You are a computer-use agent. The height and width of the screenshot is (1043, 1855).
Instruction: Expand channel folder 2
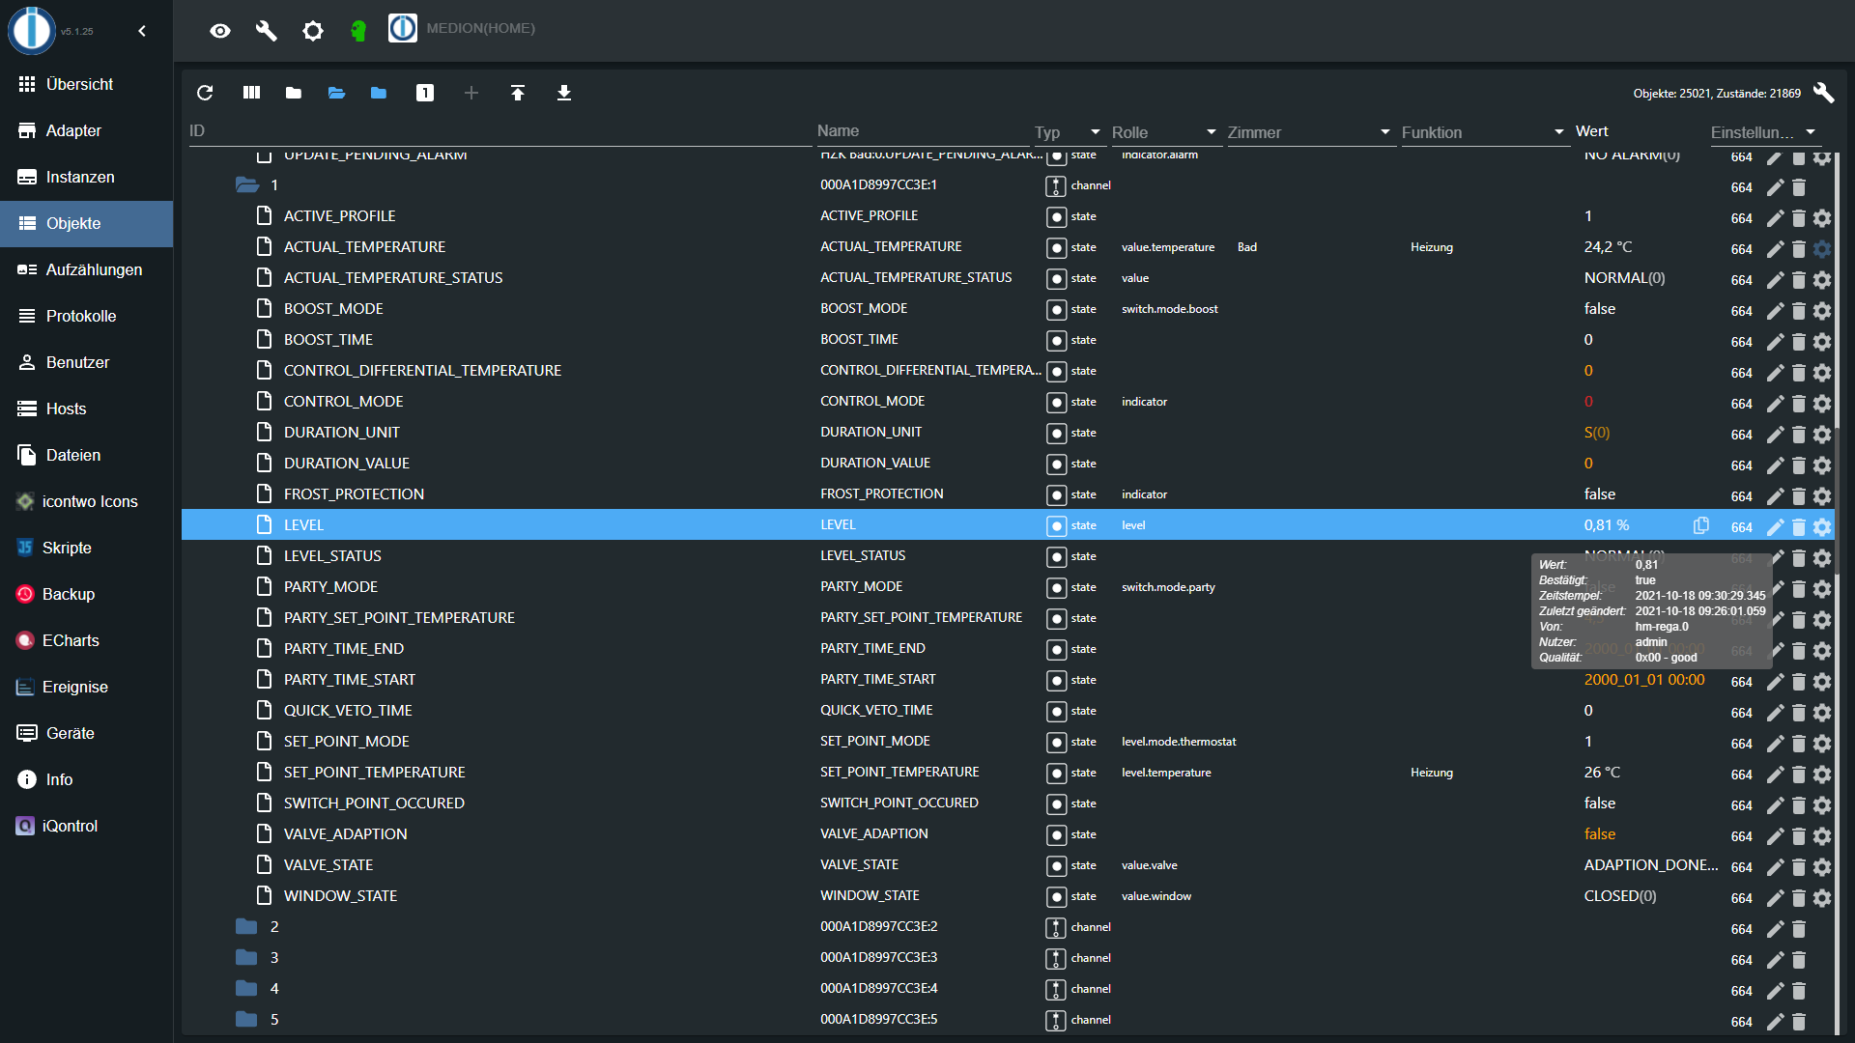point(247,927)
